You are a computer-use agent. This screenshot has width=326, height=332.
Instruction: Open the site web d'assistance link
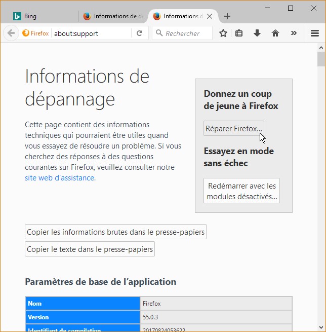pos(59,178)
